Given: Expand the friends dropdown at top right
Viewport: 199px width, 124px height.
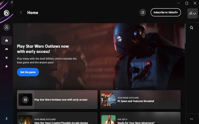Looking at the screenshot, I should click(192, 14).
